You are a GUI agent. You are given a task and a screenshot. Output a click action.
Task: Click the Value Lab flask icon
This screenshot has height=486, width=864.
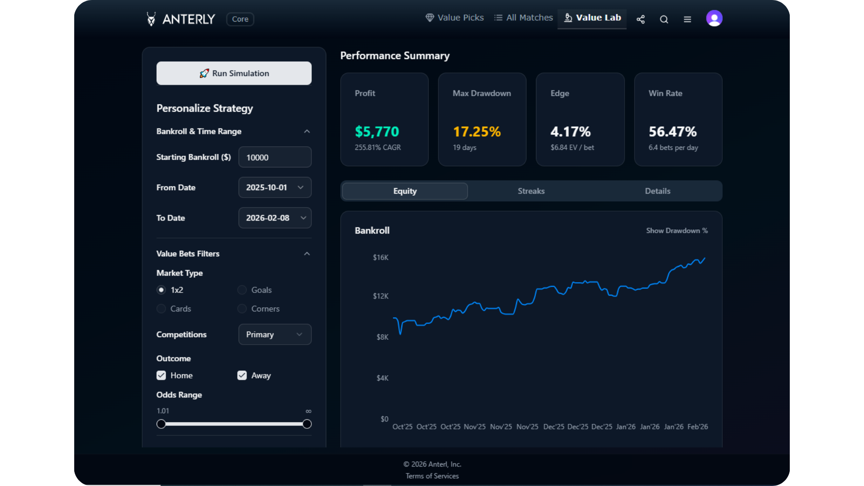click(568, 18)
